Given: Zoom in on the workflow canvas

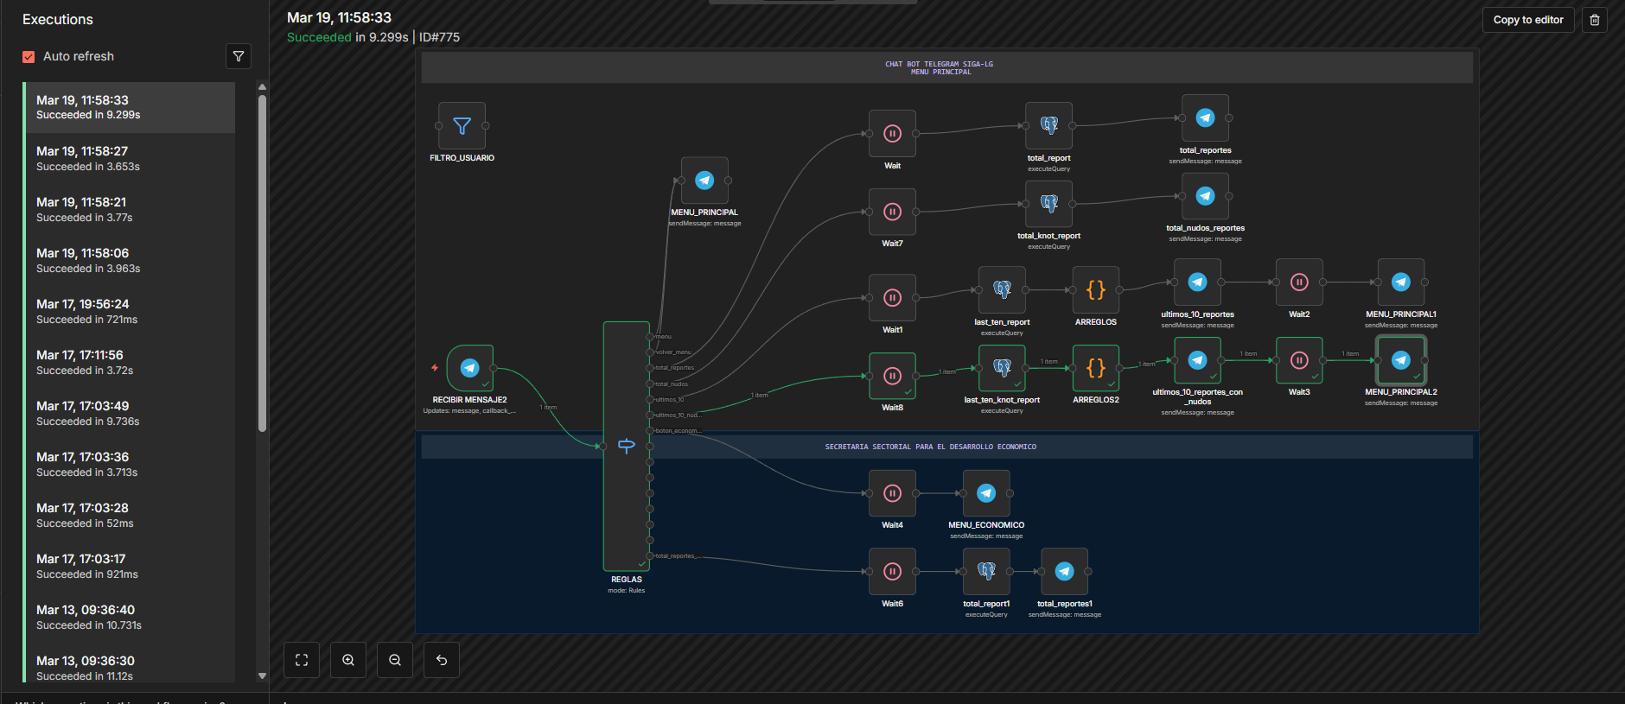Looking at the screenshot, I should tap(348, 660).
